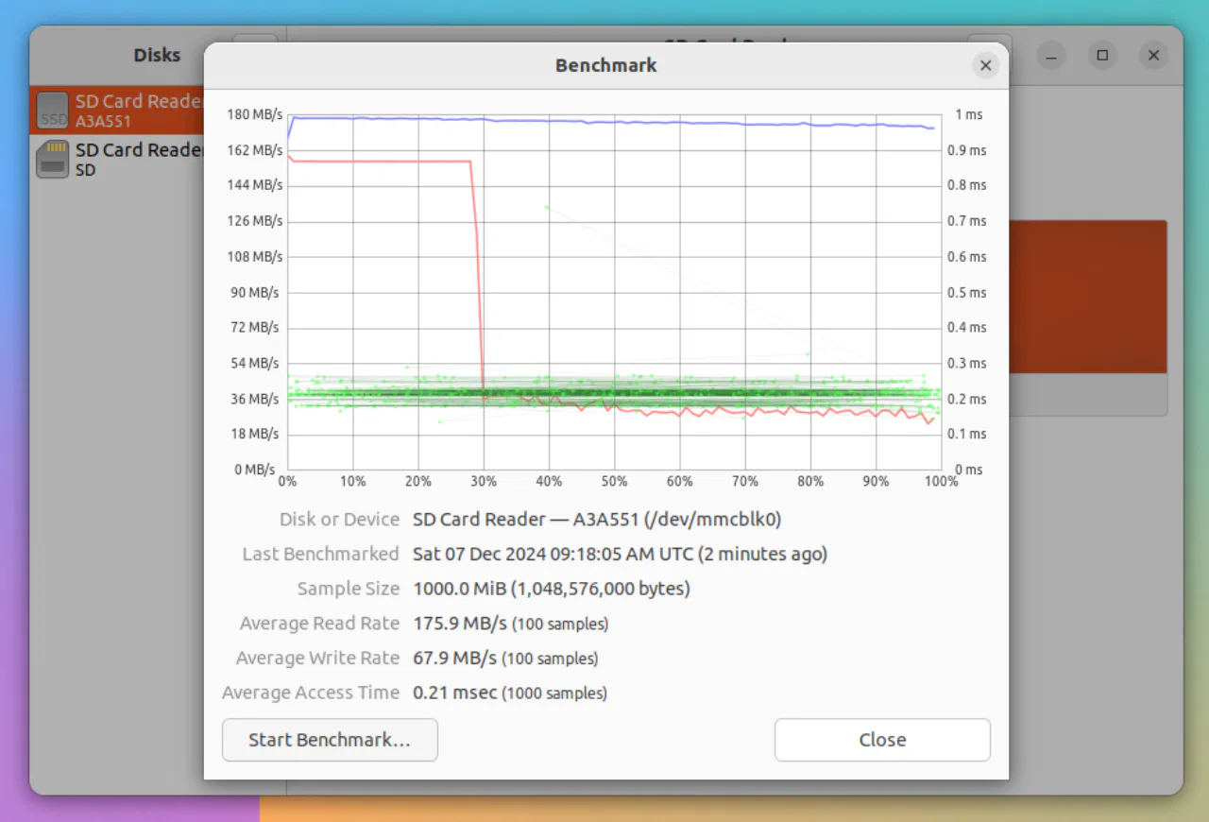The image size is (1209, 822).
Task: Click the "Average Read Rate" value text
Action: pos(510,624)
